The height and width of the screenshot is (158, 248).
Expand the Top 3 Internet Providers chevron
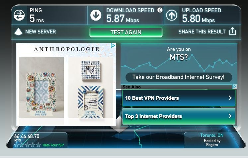[x=230, y=116]
